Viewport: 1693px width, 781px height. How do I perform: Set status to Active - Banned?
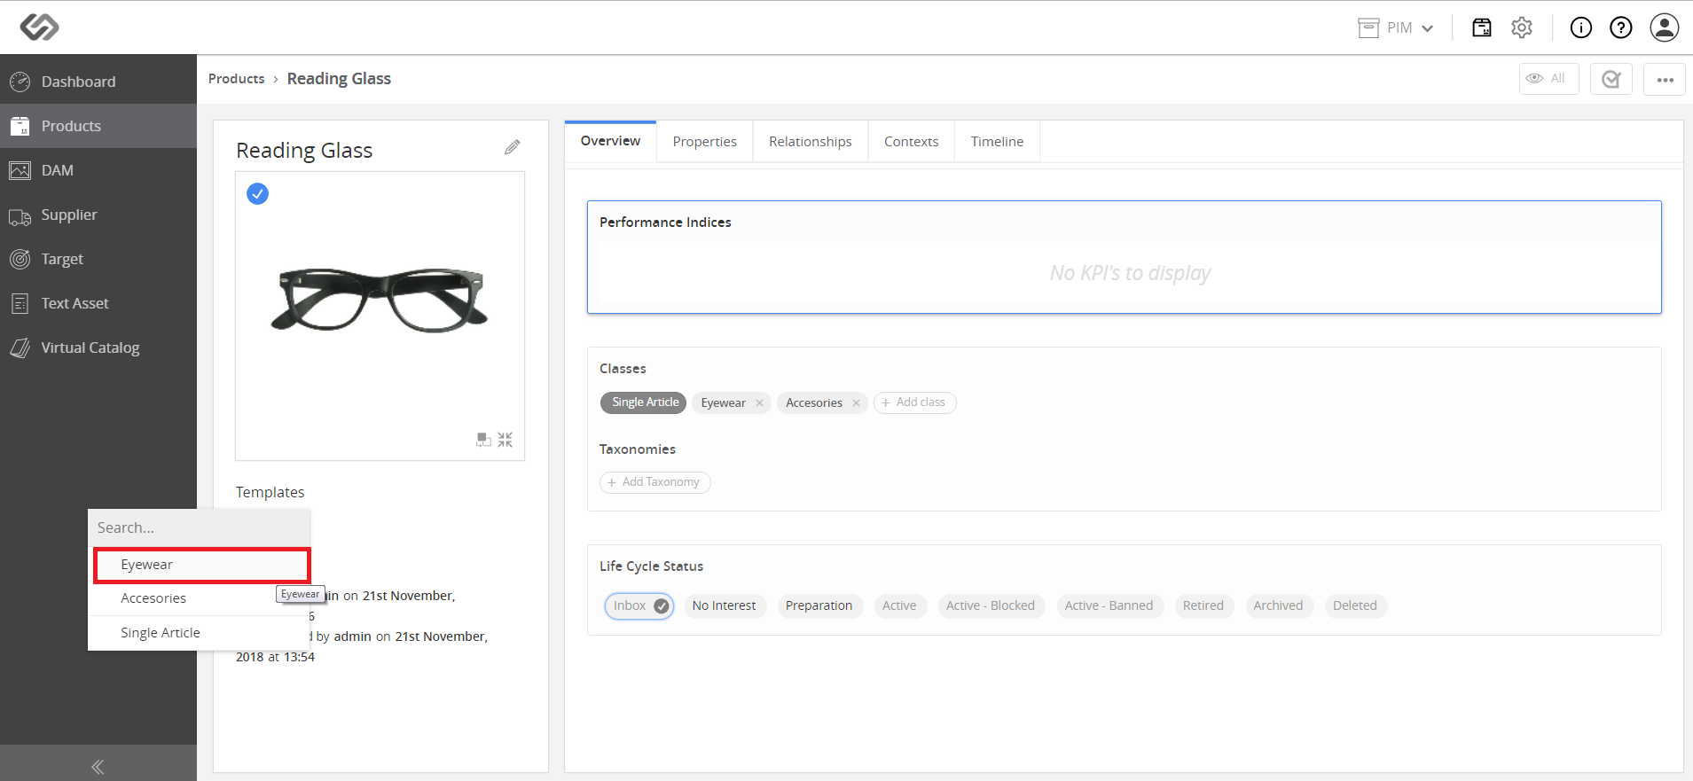pos(1109,606)
